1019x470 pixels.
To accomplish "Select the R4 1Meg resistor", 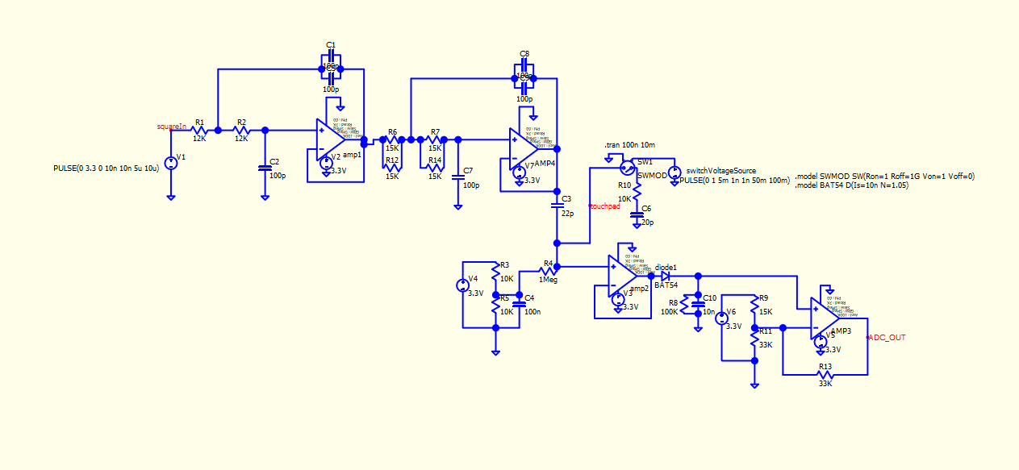I will [x=549, y=269].
